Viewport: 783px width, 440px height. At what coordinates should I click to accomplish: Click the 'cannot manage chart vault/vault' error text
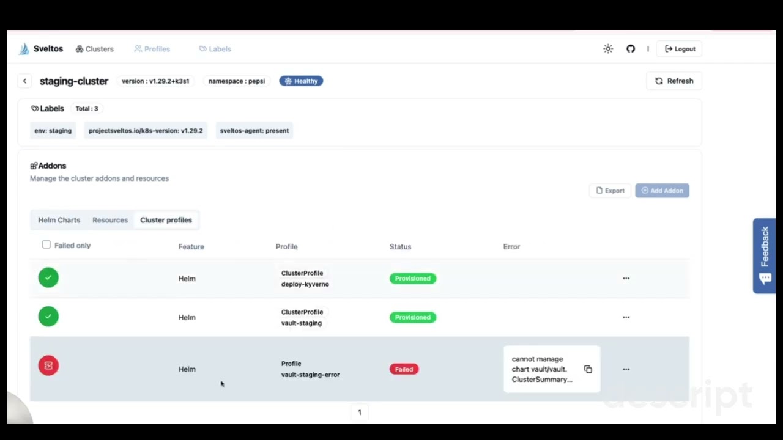[542, 369]
